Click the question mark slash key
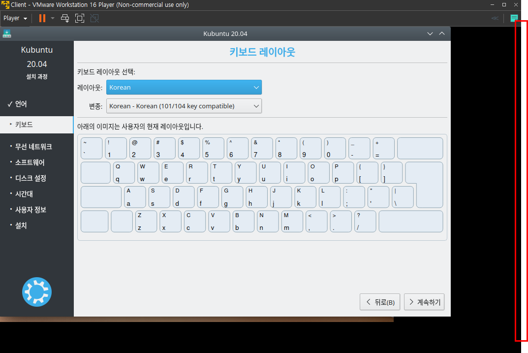 [x=365, y=221]
